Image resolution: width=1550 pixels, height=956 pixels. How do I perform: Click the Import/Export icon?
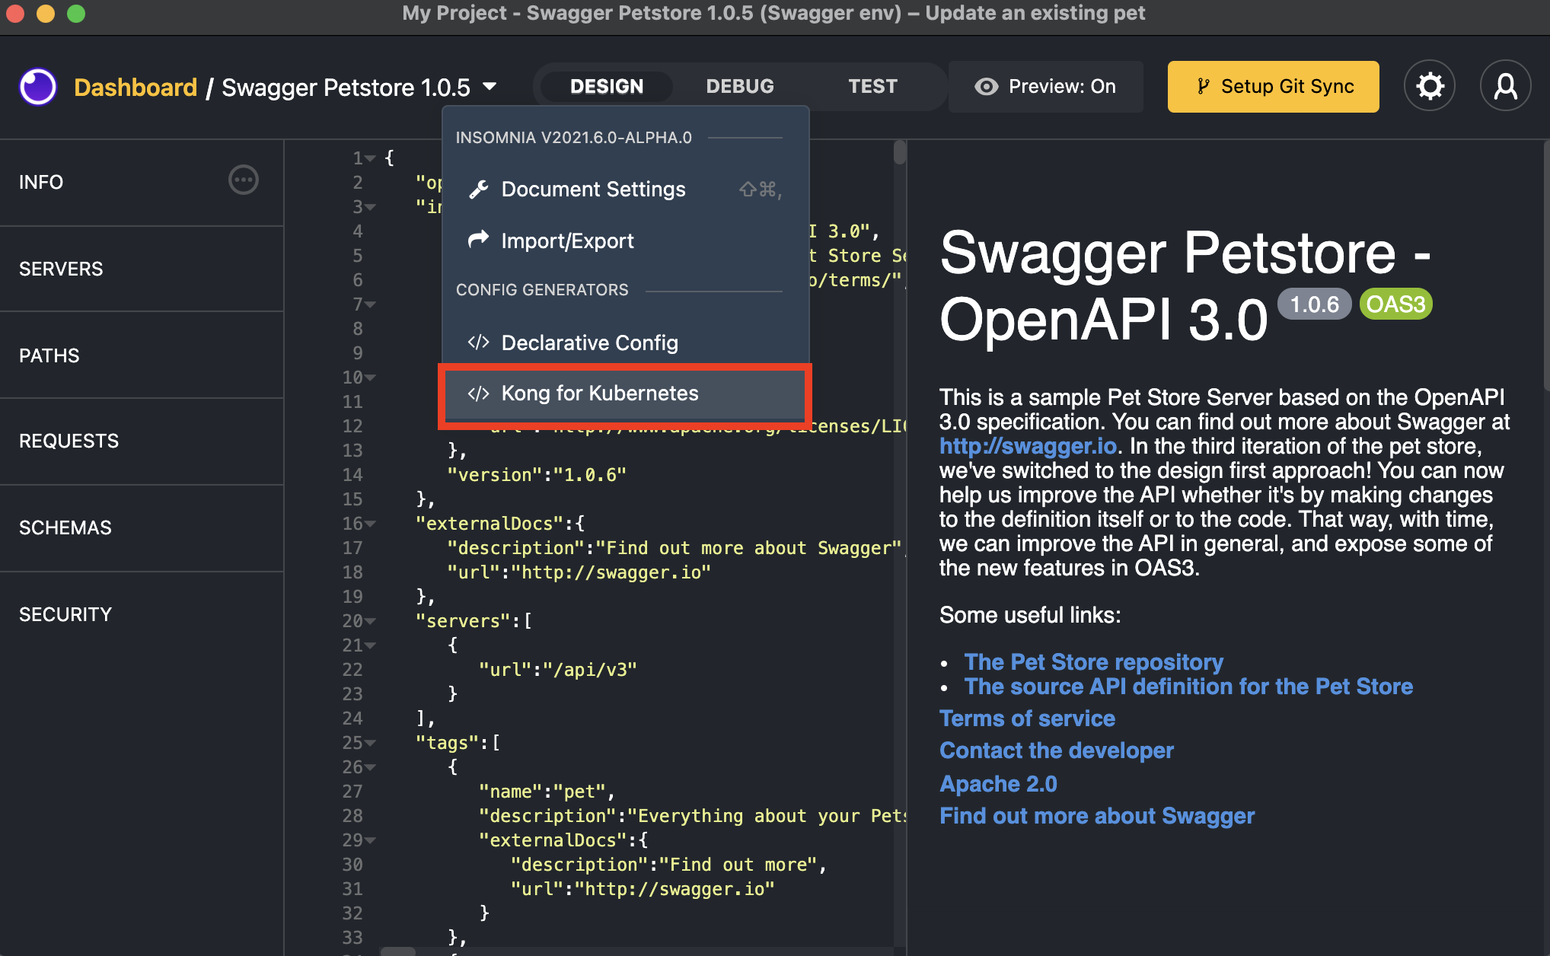tap(480, 240)
